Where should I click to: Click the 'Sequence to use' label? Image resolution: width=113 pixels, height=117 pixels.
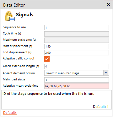pos(14,27)
